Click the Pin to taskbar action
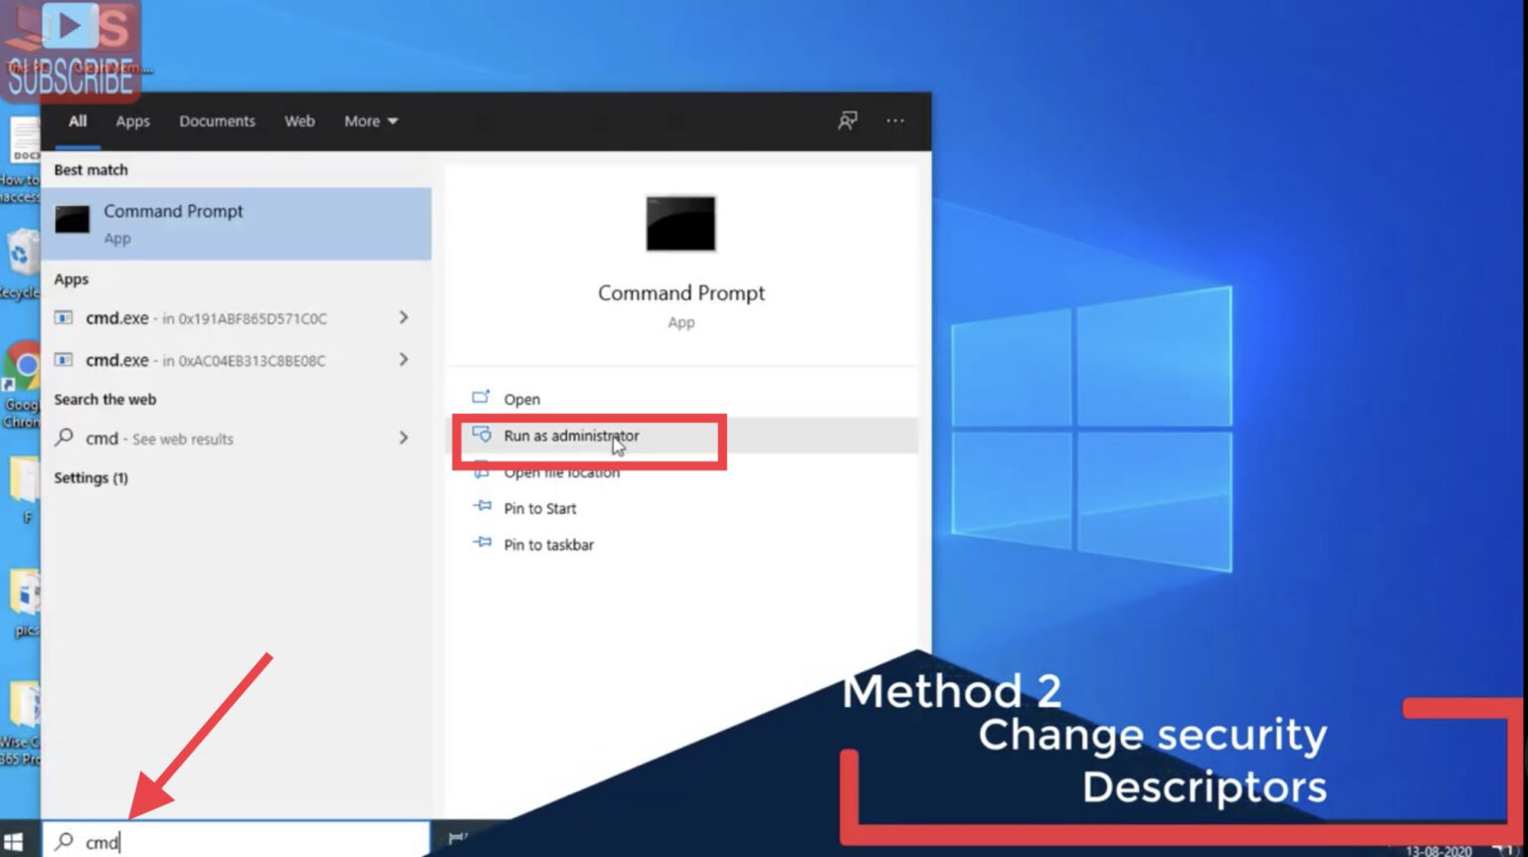The height and width of the screenshot is (857, 1528). 548,544
